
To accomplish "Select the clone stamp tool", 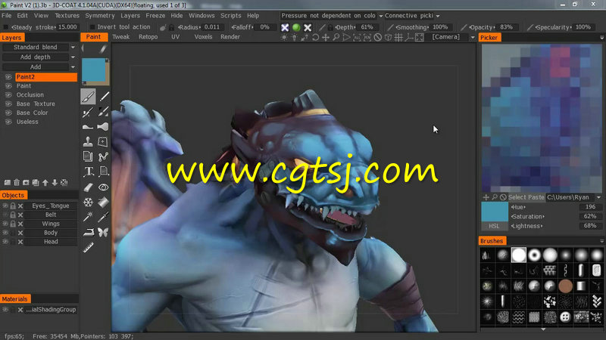I will tap(88, 141).
